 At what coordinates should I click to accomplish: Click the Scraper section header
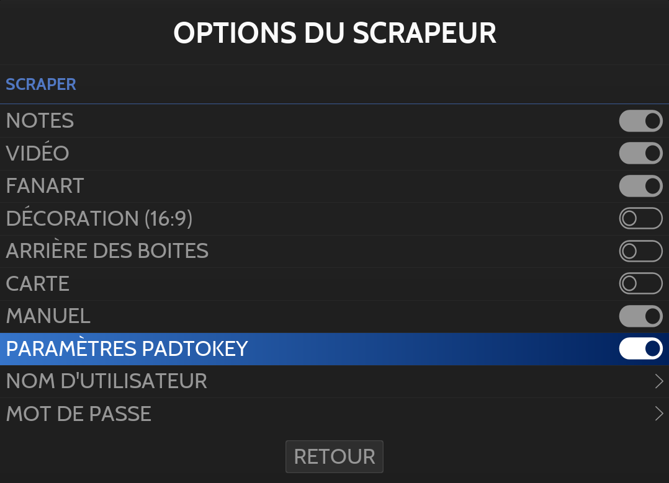click(x=41, y=84)
